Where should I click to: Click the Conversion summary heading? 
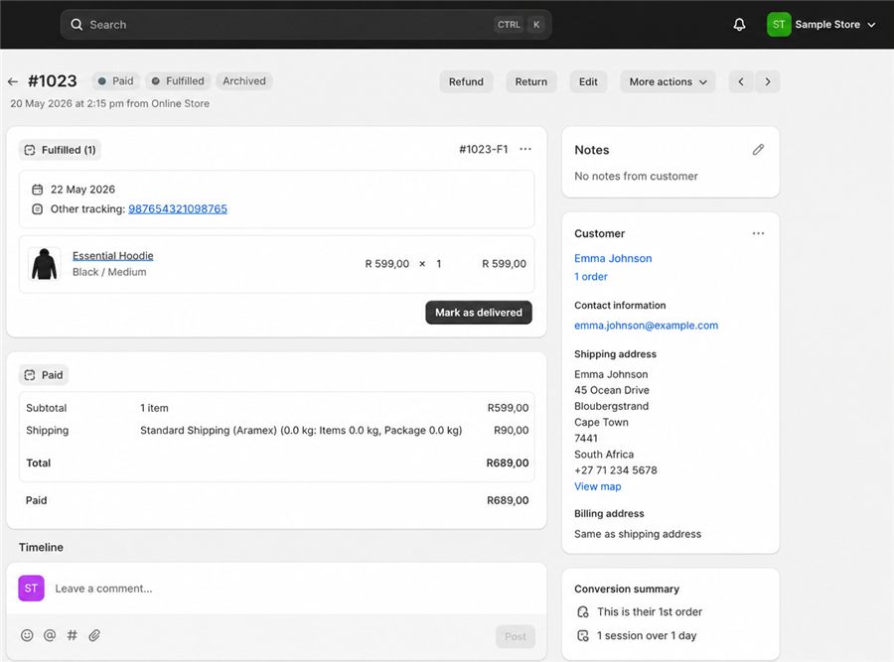pos(627,589)
